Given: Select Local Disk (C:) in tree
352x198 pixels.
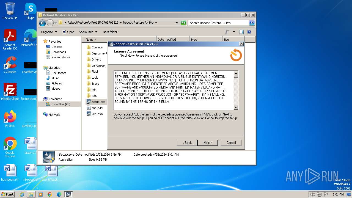Looking at the screenshot, I should click(58, 104).
